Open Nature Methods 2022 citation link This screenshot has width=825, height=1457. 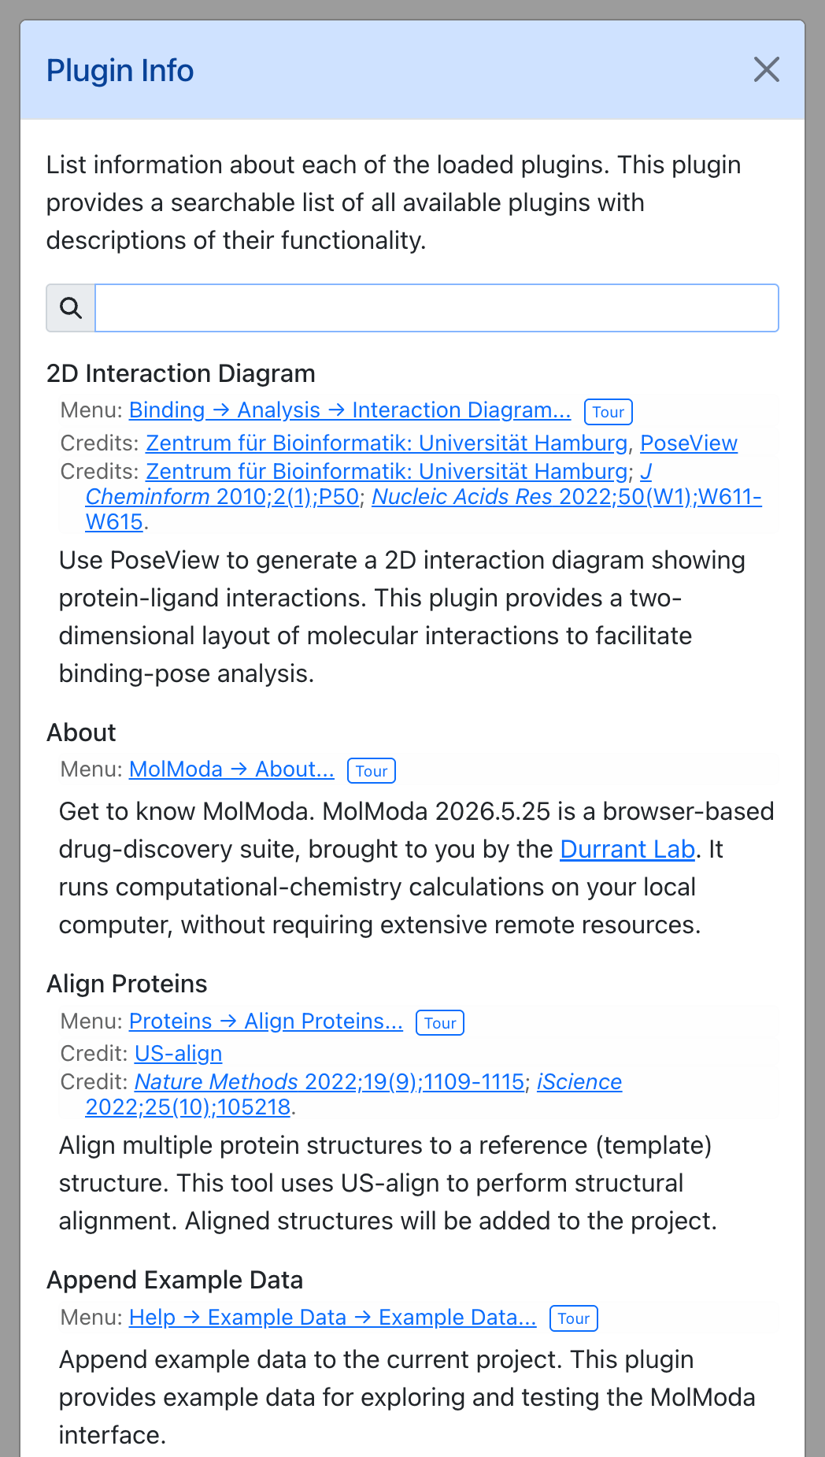(x=329, y=1082)
